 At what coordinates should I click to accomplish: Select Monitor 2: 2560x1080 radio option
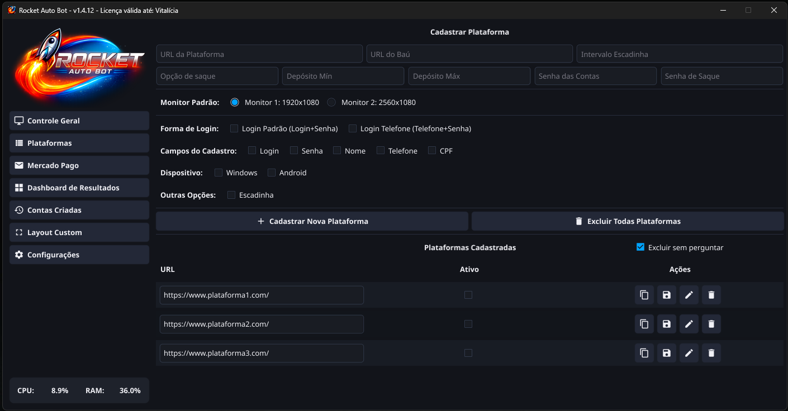pos(331,103)
